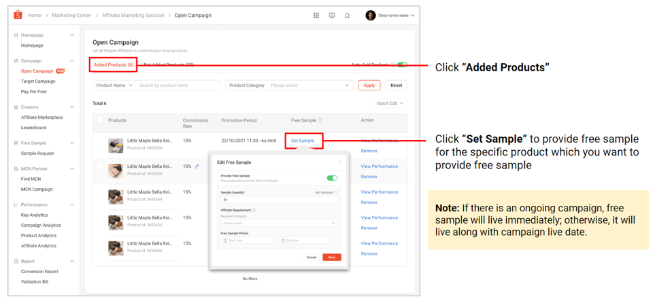672x301 pixels.
Task: Close the Edit Free Sample dialog
Action: pos(339,162)
